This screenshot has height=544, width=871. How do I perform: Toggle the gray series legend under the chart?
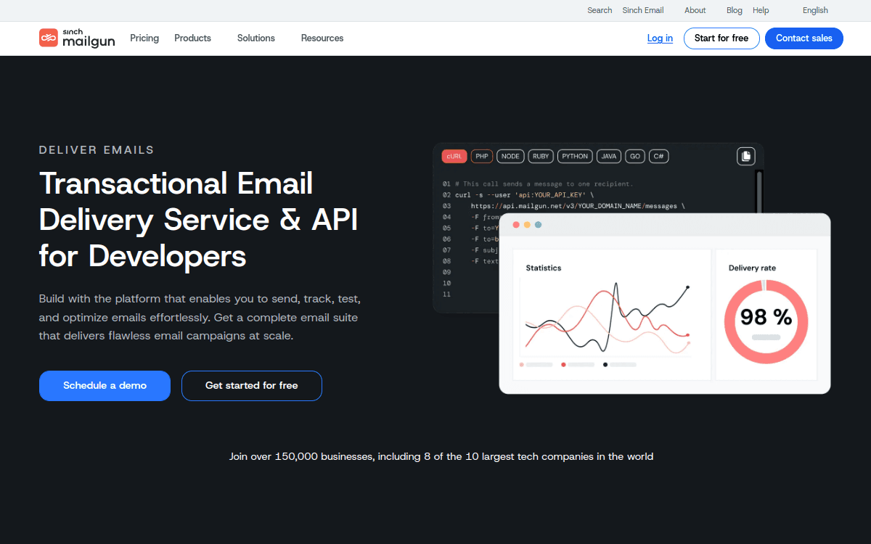521,364
